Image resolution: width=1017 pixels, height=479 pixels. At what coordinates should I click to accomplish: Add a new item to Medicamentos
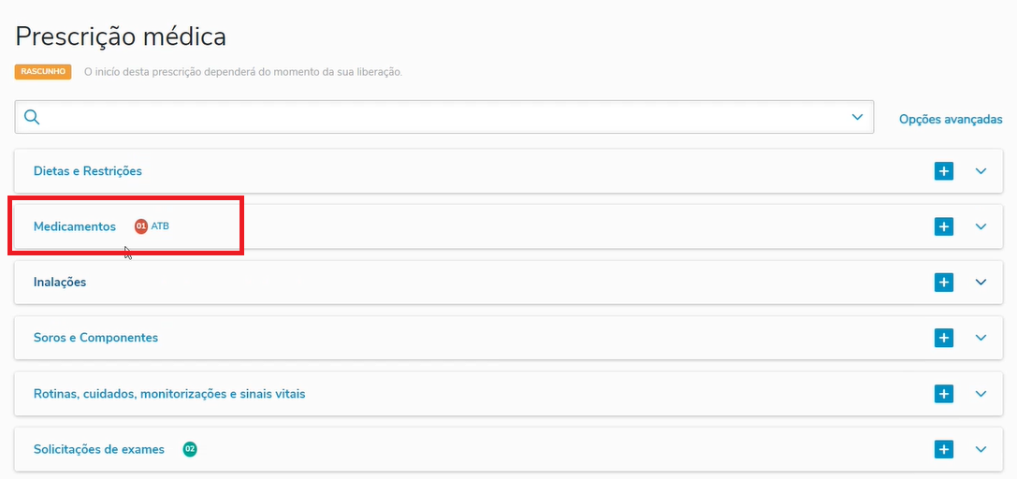944,226
